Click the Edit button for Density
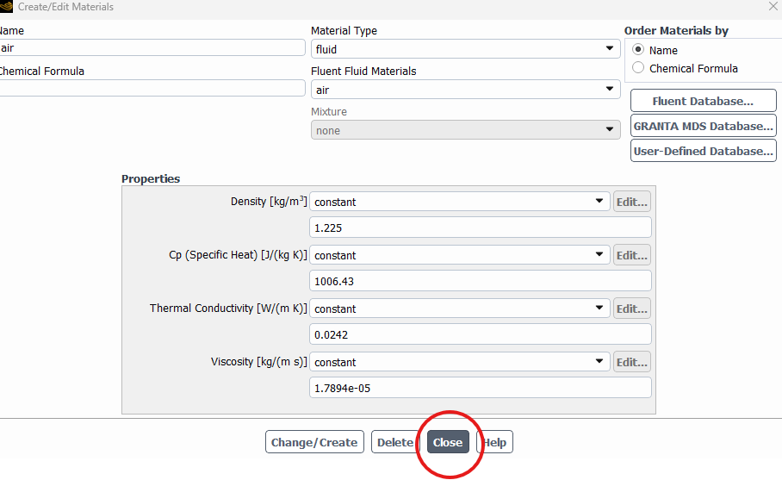This screenshot has height=480, width=782. coord(632,202)
